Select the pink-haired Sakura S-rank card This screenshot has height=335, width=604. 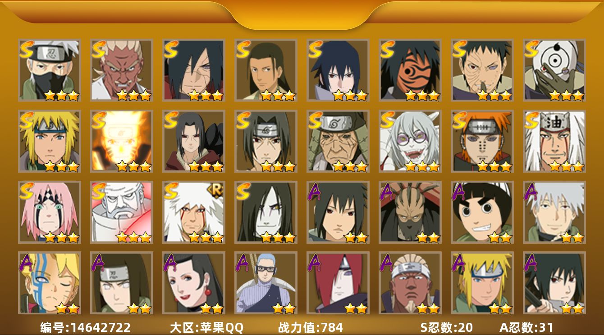pyautogui.click(x=50, y=212)
